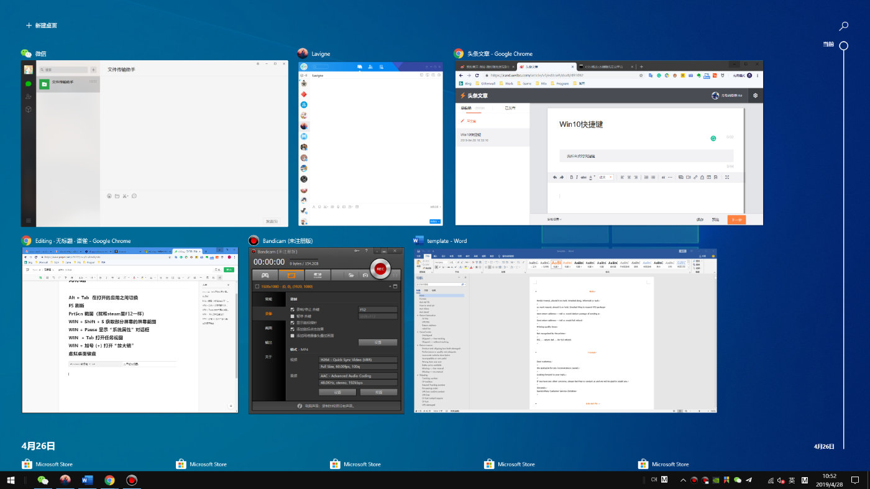The width and height of the screenshot is (870, 489).
Task: Start recording with Bandicam's red REC button
Action: tap(380, 269)
